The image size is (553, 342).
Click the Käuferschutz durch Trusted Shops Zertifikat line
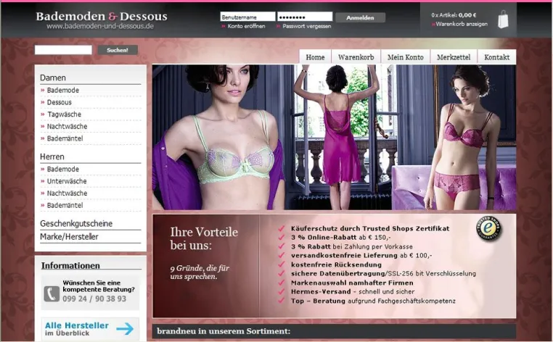coord(370,228)
